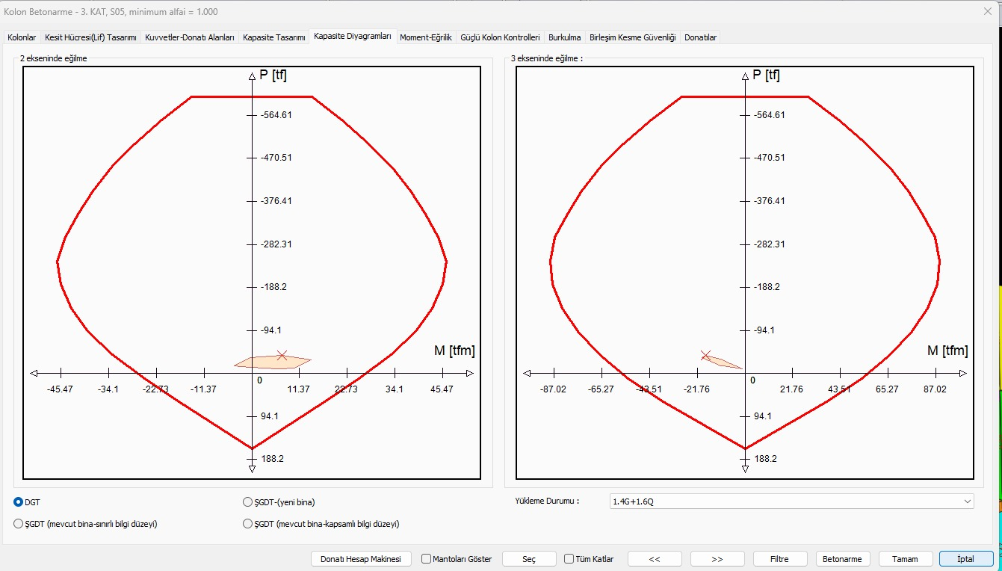Open the Filtre button
The width and height of the screenshot is (1002, 571).
pos(780,559)
